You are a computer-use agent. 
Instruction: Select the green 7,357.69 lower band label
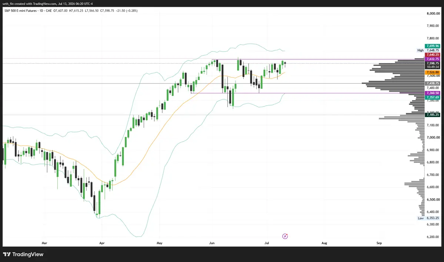(x=433, y=97)
